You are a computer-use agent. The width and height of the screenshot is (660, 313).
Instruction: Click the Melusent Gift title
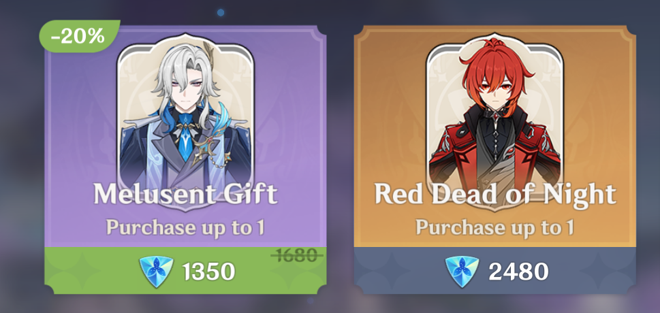(186, 195)
